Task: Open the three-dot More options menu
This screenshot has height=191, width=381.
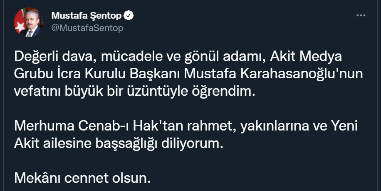Action: click(x=361, y=15)
